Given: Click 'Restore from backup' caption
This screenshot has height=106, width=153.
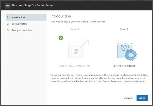Looking at the screenshot, I should (124, 66).
